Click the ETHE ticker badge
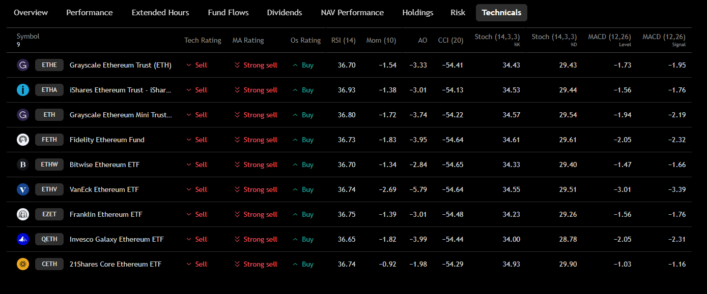Viewport: 707px width, 294px height. point(49,65)
